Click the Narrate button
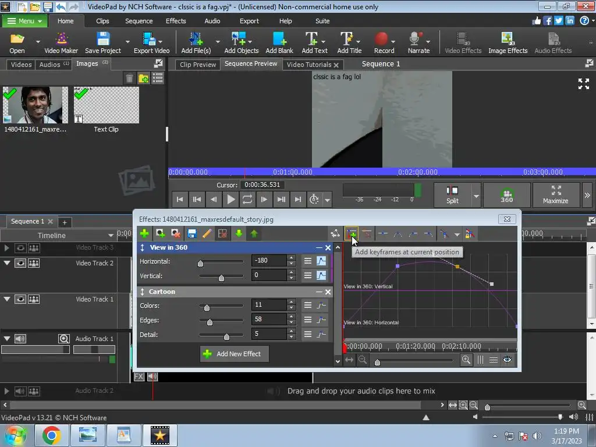Screen dimensions: 596x447 418,42
